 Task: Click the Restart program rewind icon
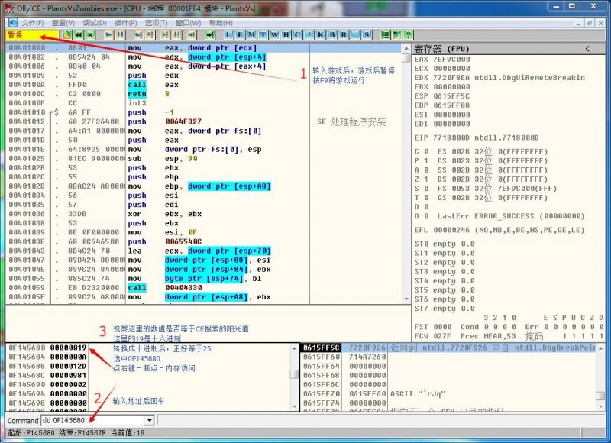pyautogui.click(x=79, y=35)
